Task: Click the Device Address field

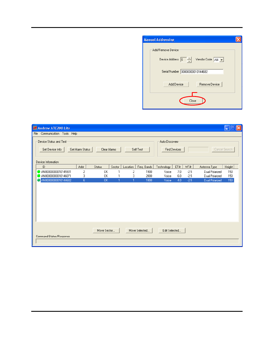Action: tap(184, 60)
